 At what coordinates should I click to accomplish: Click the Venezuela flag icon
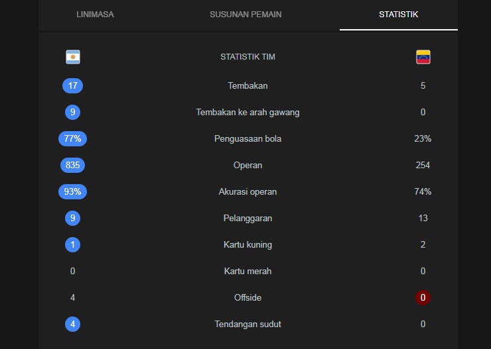[423, 57]
